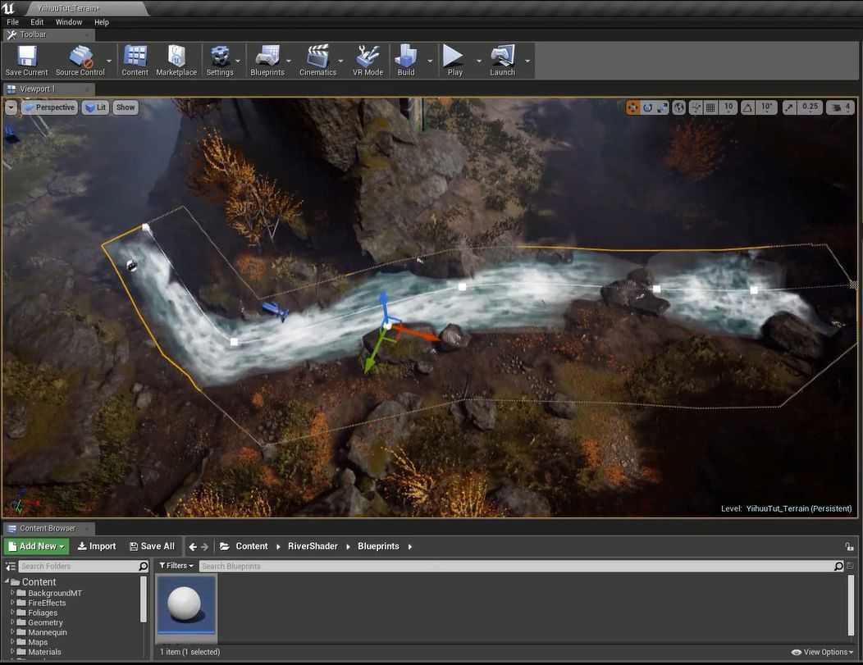
Task: Click the folder path picker icon
Action: pyautogui.click(x=225, y=546)
